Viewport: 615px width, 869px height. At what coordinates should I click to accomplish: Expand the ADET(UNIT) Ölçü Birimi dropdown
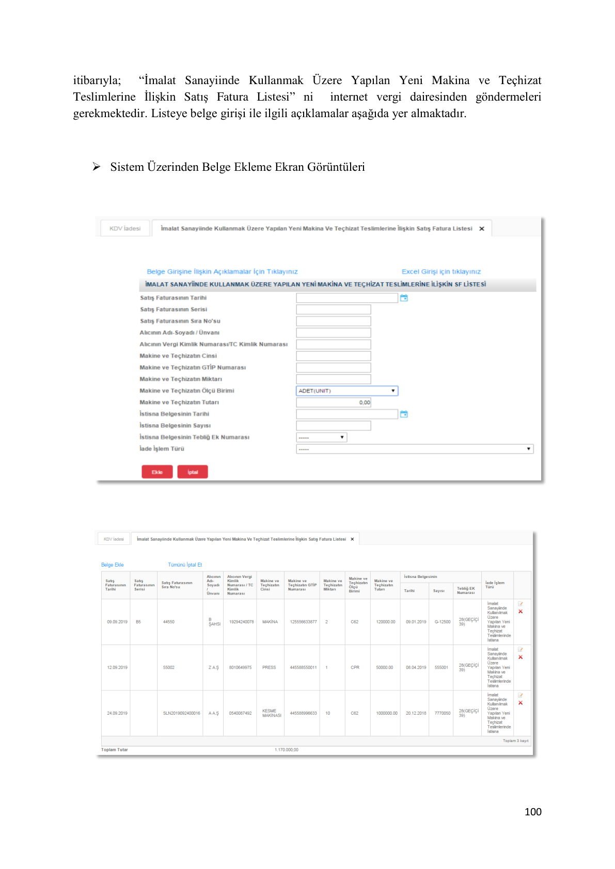(347, 391)
